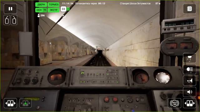Switch to the right side mirror view
The height and width of the screenshot is (112, 200).
coord(14,20)
